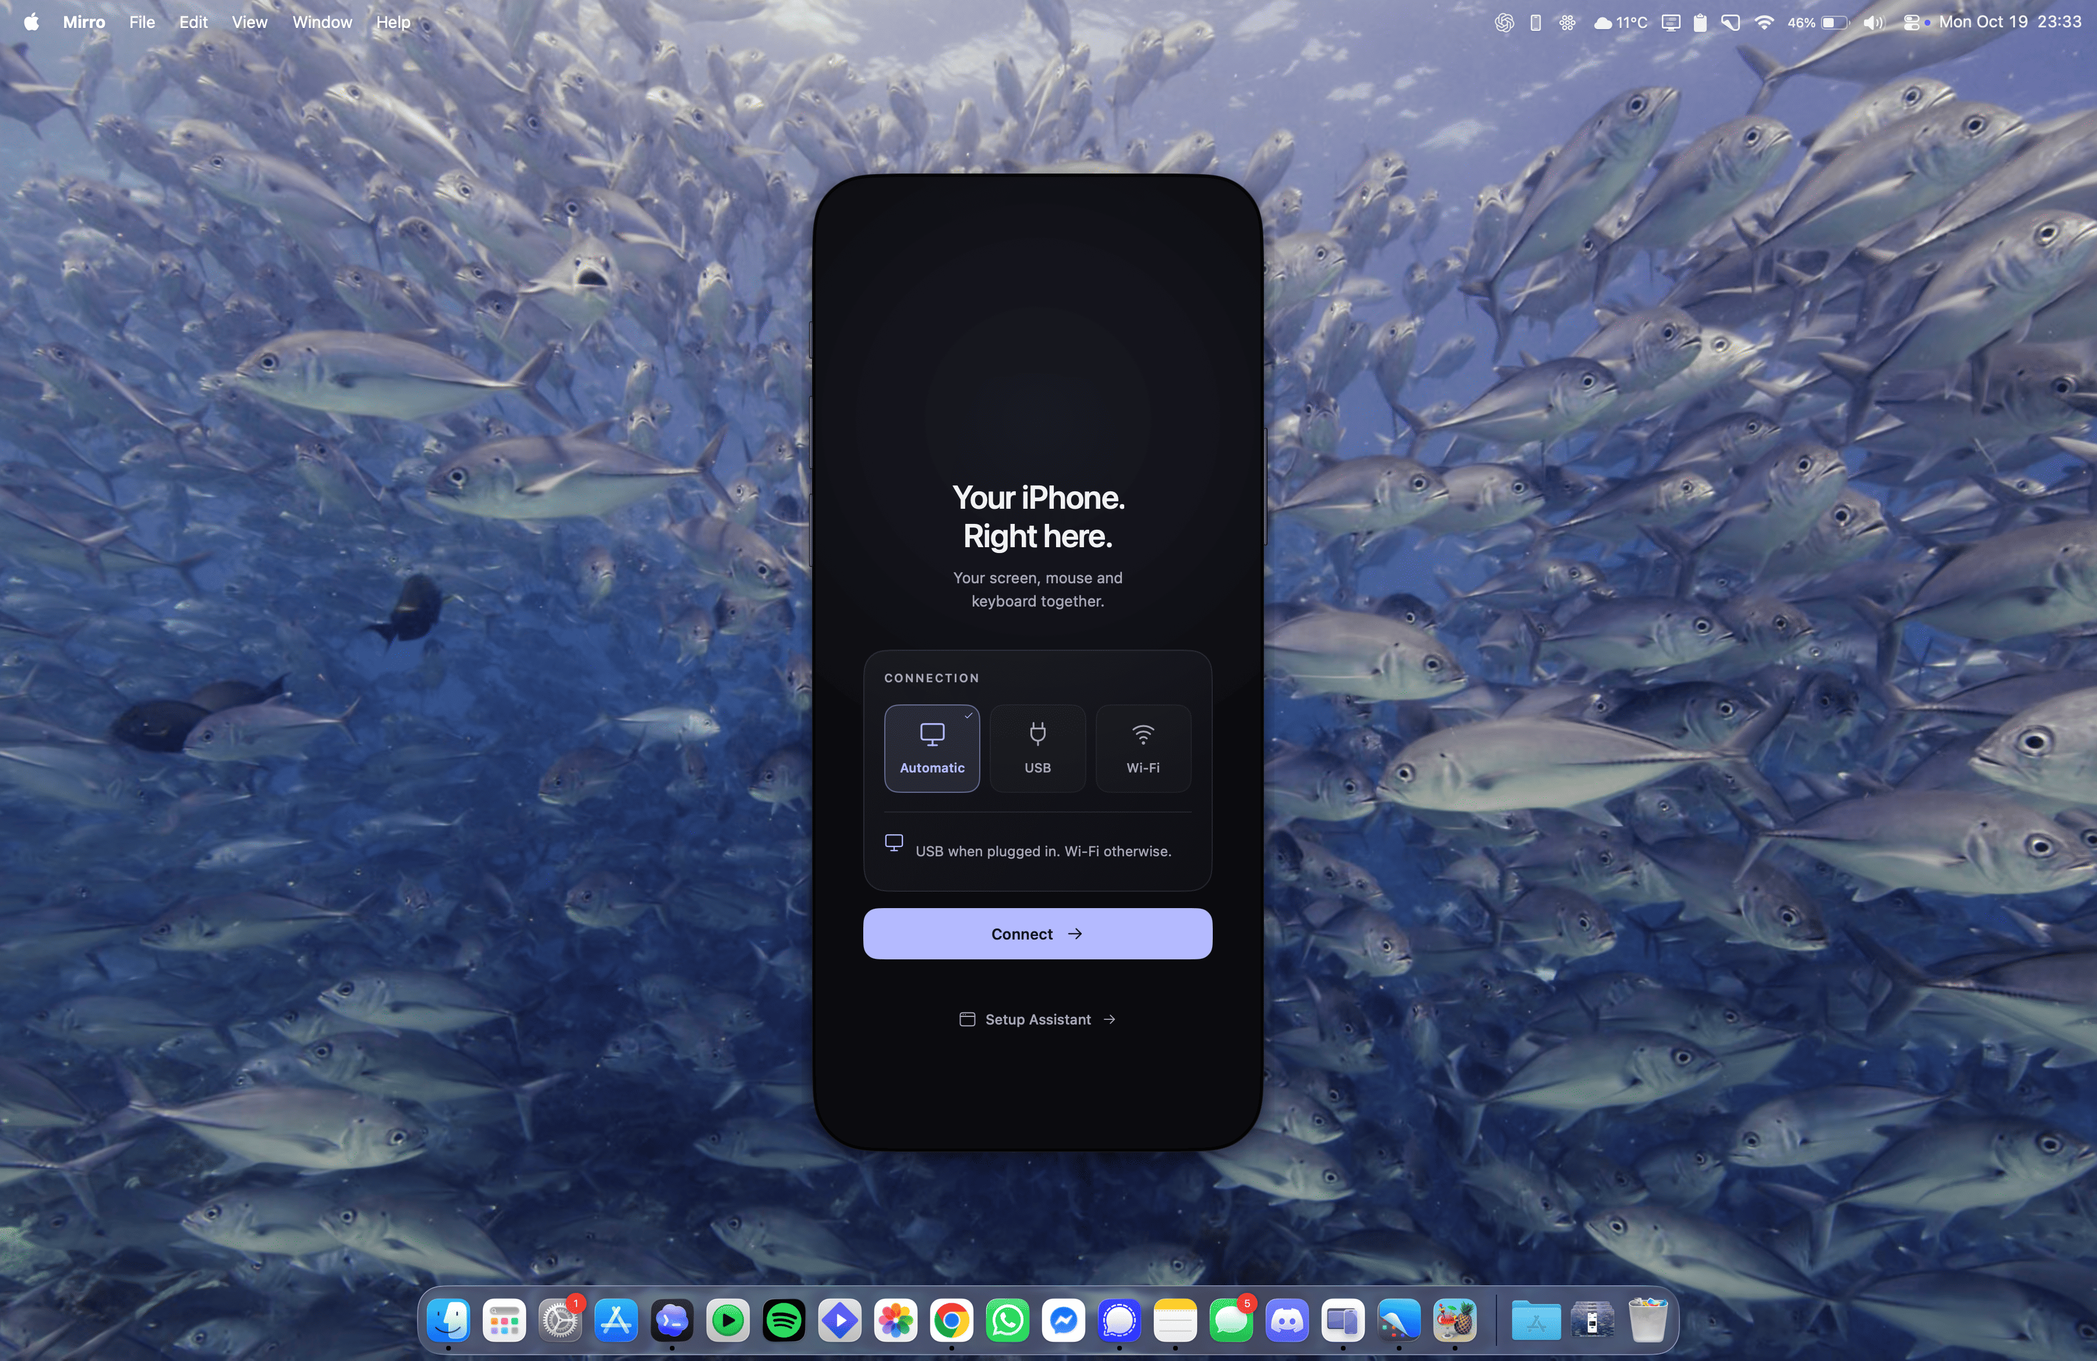2097x1361 pixels.
Task: Click the menu bar icon between clipboard and Wi-Fi
Action: [1731, 23]
